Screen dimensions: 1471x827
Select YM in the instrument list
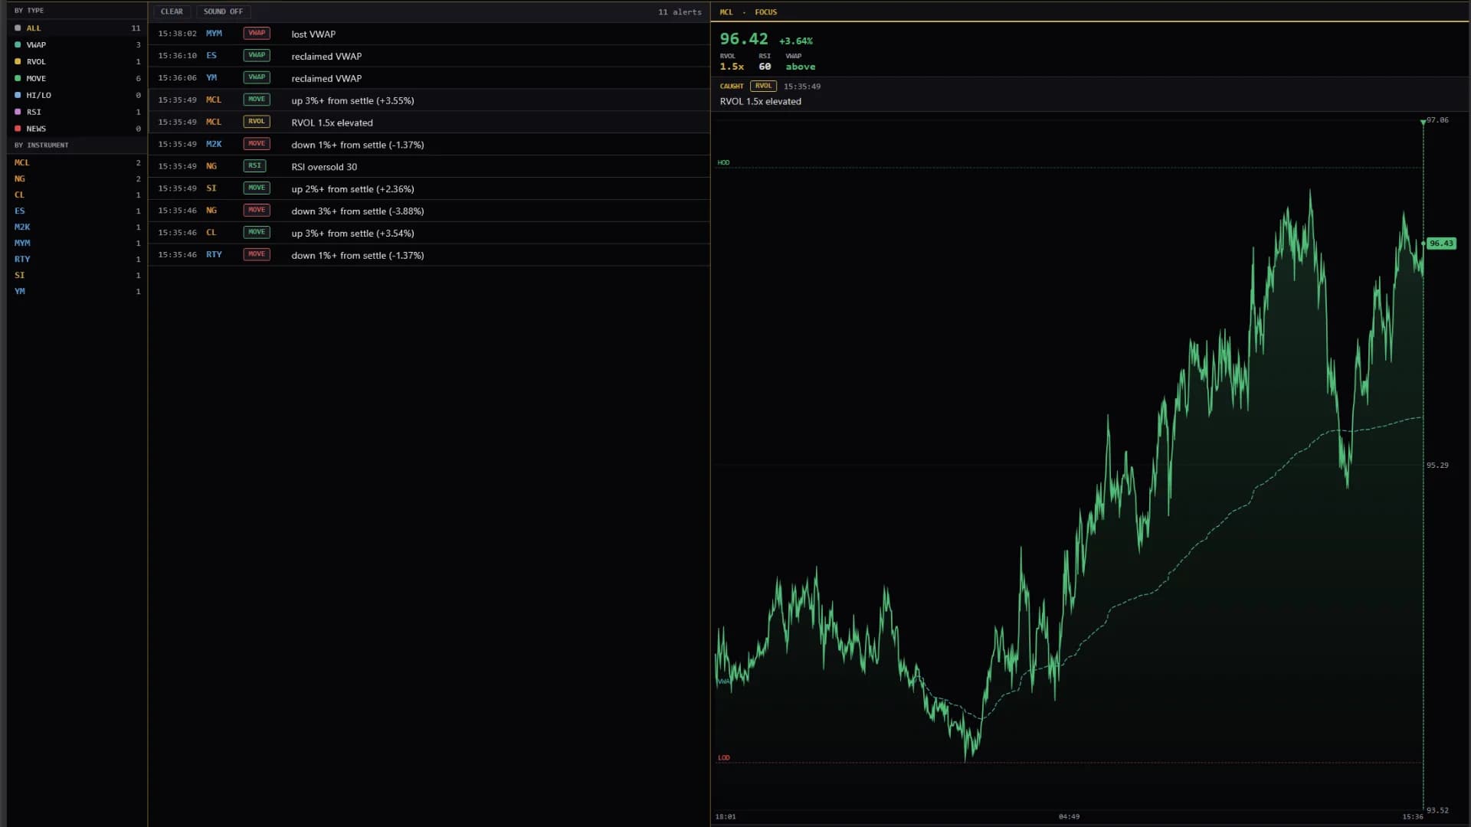(77, 291)
